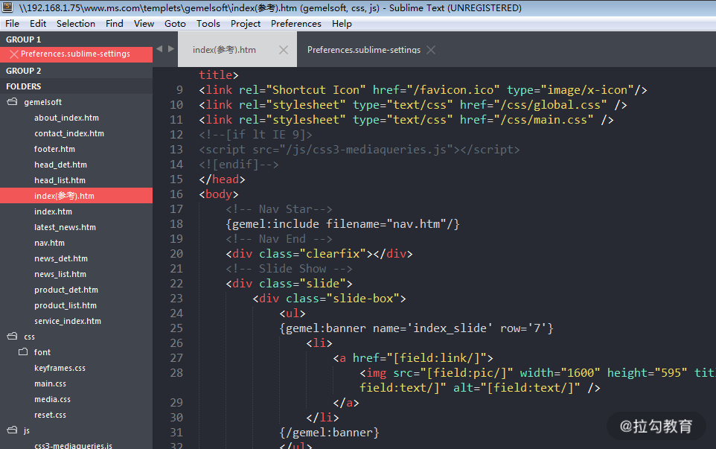The image size is (716, 449).
Task: Click the Slide Show comment on line 21
Action: pos(289,269)
